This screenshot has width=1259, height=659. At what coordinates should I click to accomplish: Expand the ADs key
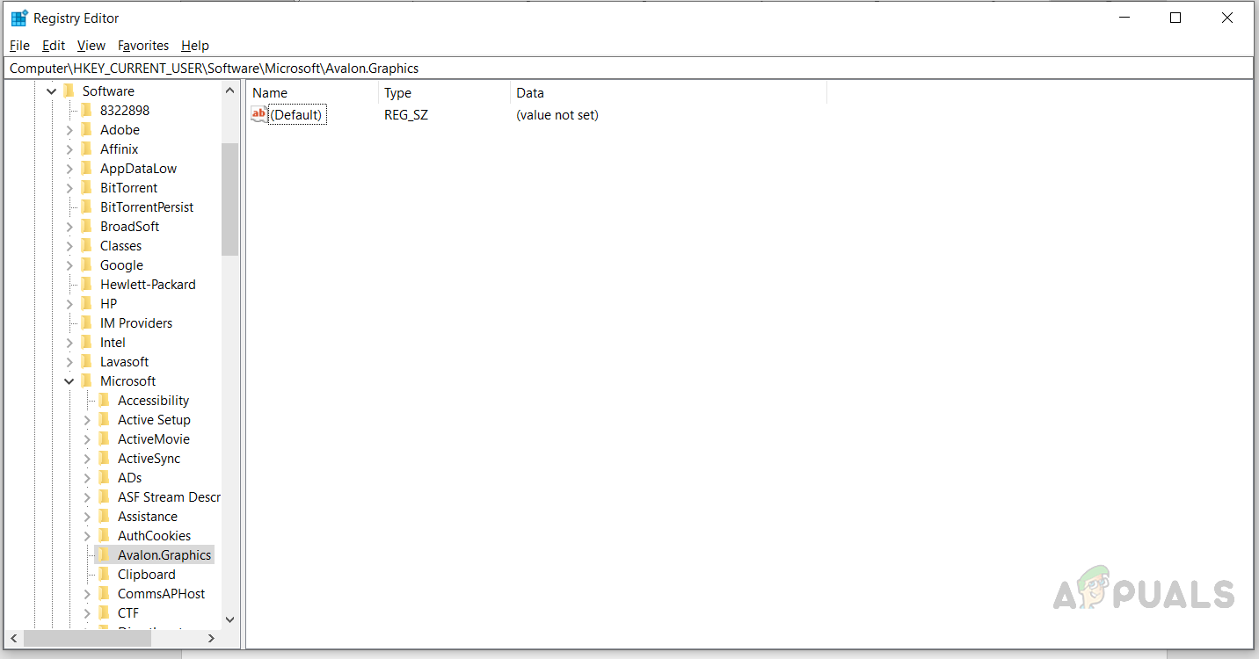click(x=87, y=478)
